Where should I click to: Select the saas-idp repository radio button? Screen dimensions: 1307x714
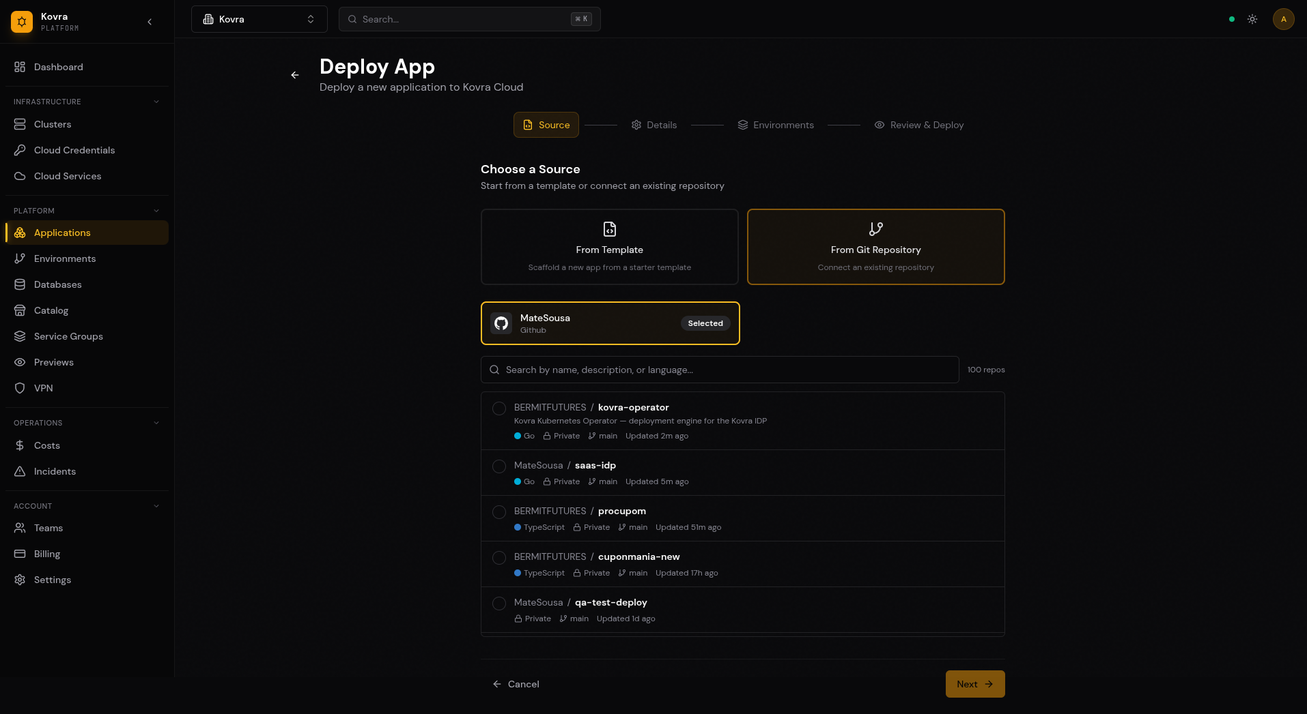pos(499,466)
